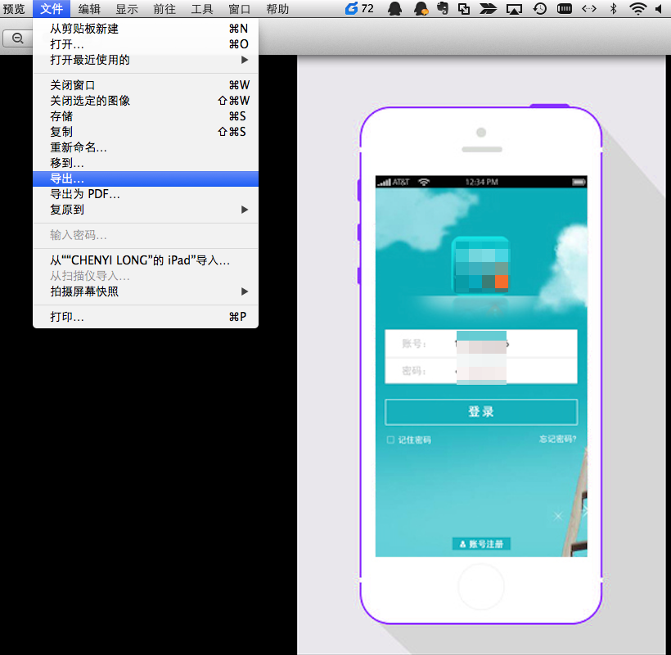Choose 导出为 PDF… menu entry
The image size is (671, 655).
146,194
